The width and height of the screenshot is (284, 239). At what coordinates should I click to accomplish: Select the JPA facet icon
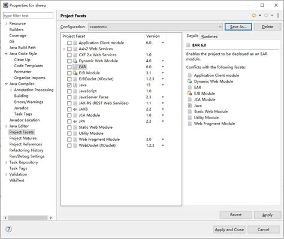coord(75,122)
